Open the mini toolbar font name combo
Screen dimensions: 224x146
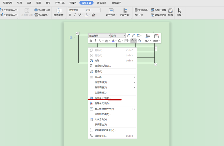[x=99, y=36]
